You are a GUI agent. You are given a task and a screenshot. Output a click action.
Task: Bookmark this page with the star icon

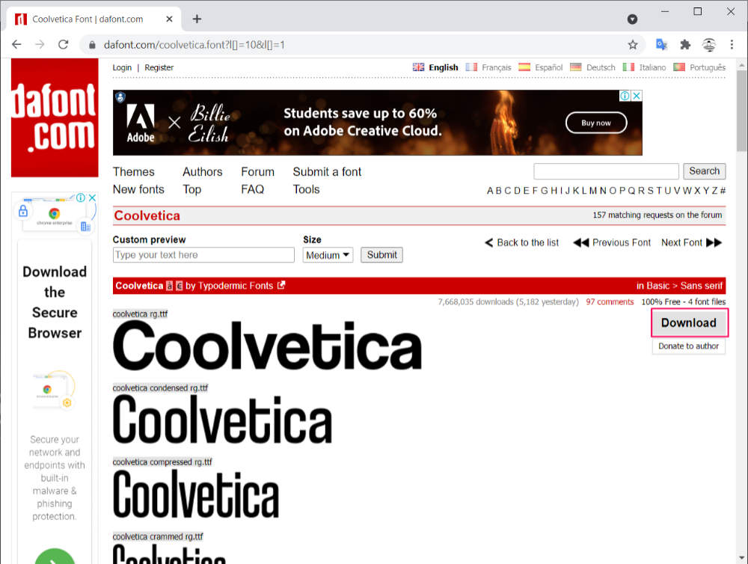point(633,45)
